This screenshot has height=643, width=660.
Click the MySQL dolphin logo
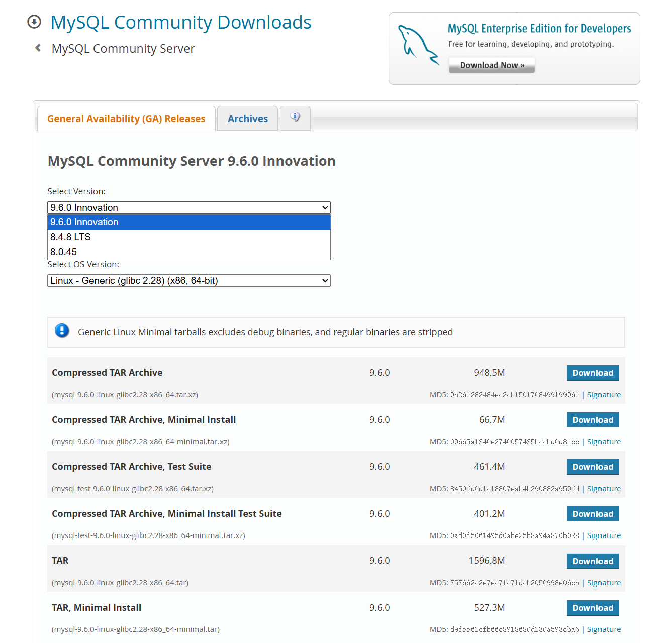pyautogui.click(x=418, y=45)
